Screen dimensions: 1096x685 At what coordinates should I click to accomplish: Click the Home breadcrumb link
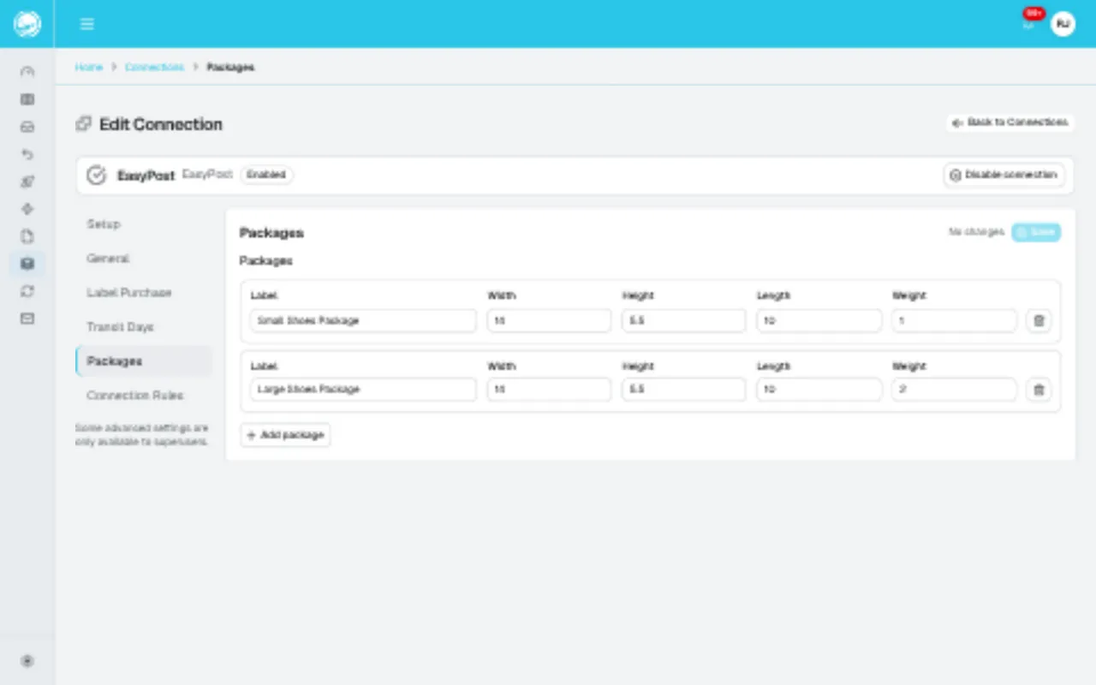(x=89, y=67)
